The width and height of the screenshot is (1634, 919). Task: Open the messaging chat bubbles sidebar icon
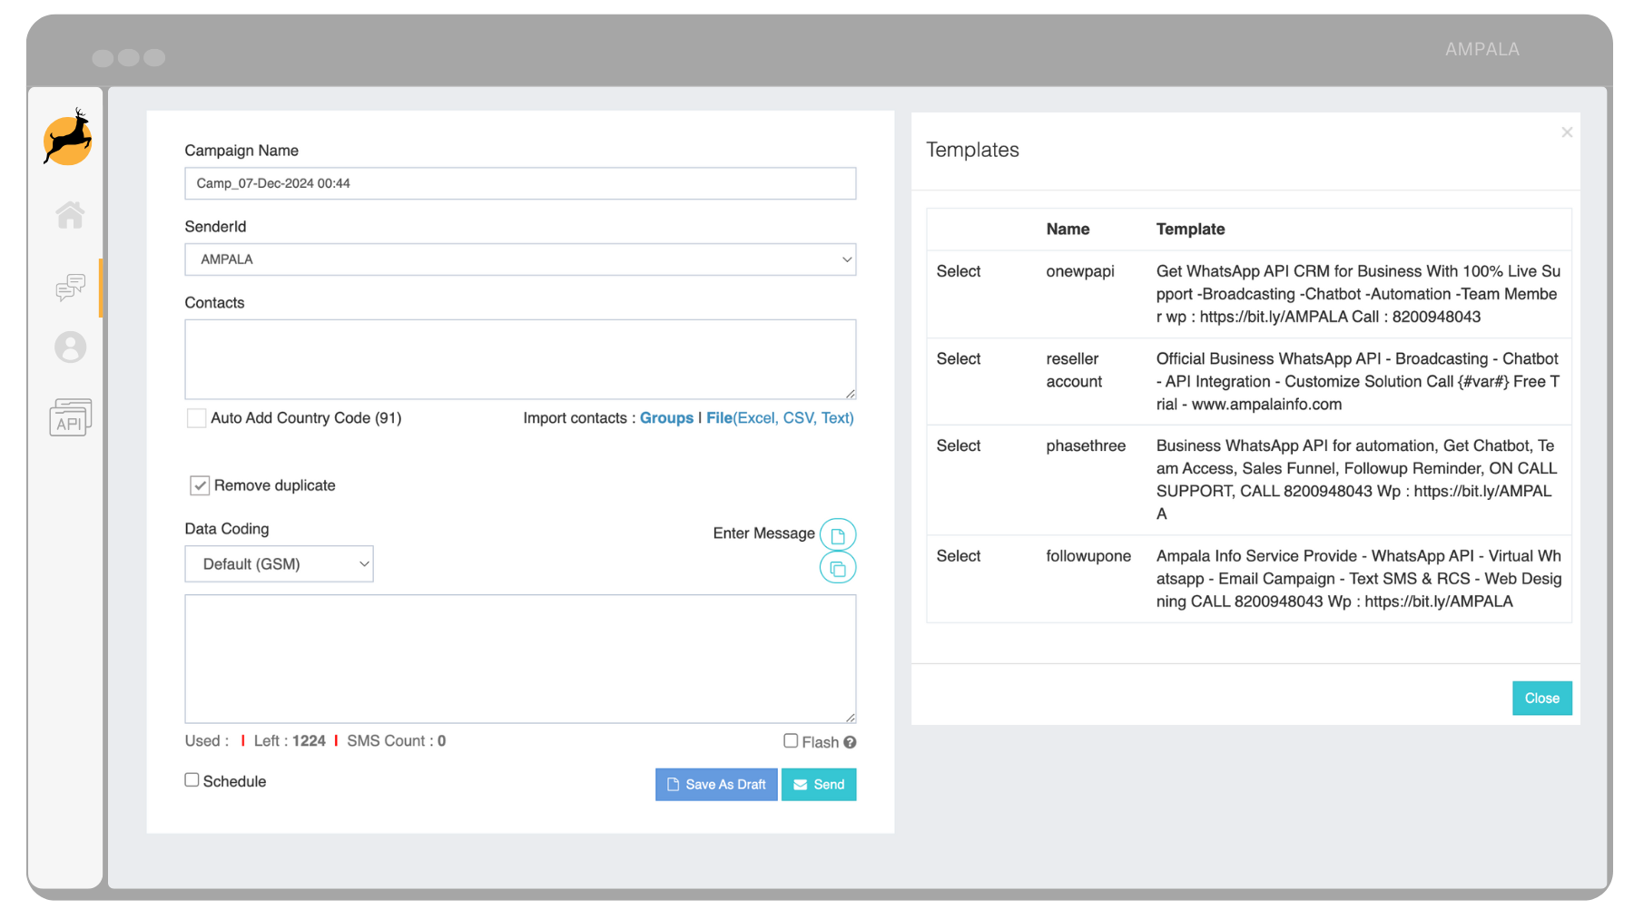tap(70, 288)
